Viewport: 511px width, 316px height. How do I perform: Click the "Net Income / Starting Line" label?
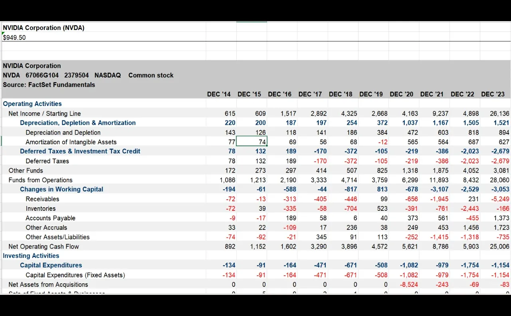coord(45,114)
